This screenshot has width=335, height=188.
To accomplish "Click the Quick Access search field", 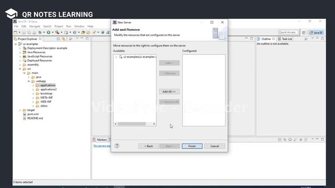I will tap(288, 32).
